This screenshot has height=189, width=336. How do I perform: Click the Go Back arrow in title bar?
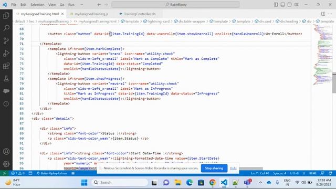pyautogui.click(x=99, y=5)
